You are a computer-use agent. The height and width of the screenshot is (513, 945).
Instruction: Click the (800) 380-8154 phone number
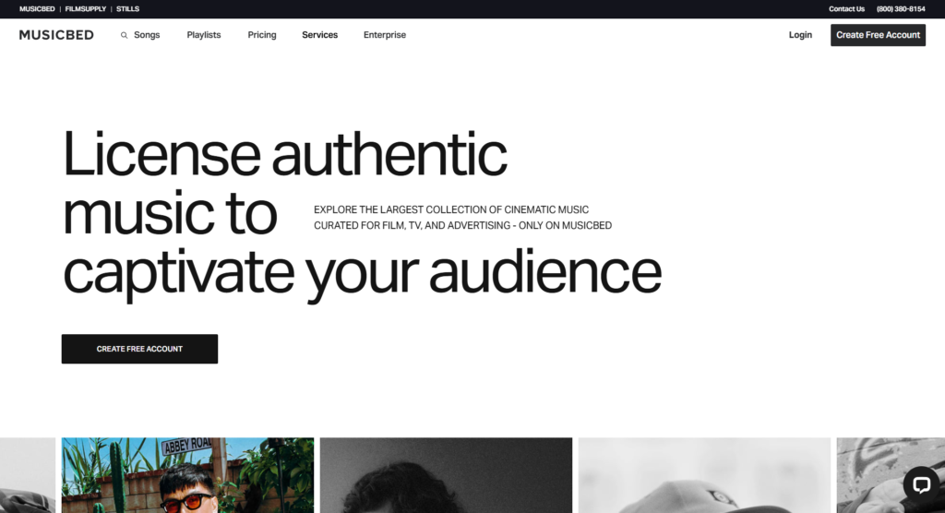[x=901, y=9]
